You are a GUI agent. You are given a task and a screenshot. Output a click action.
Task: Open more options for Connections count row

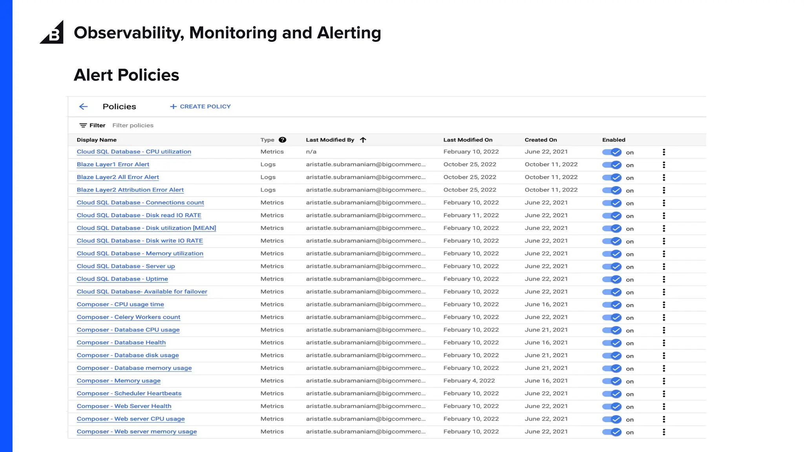[664, 203]
